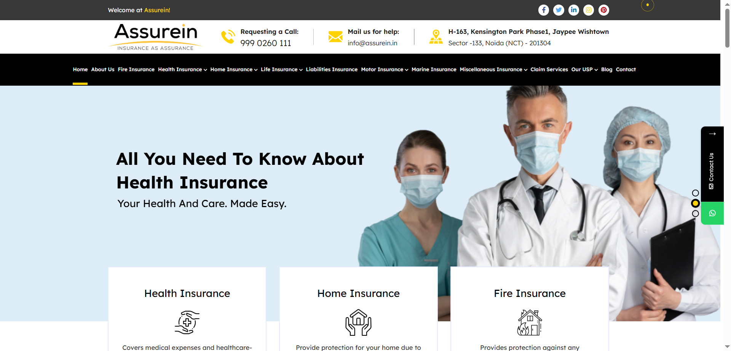Image resolution: width=731 pixels, height=351 pixels.
Task: Go to the About Us page
Action: [x=103, y=70]
